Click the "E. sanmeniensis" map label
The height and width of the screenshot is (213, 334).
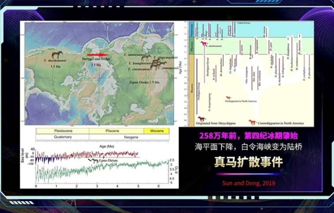click(x=135, y=55)
